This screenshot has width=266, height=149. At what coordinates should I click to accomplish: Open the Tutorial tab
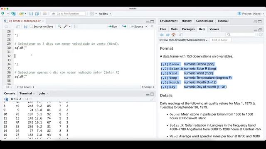point(223,21)
